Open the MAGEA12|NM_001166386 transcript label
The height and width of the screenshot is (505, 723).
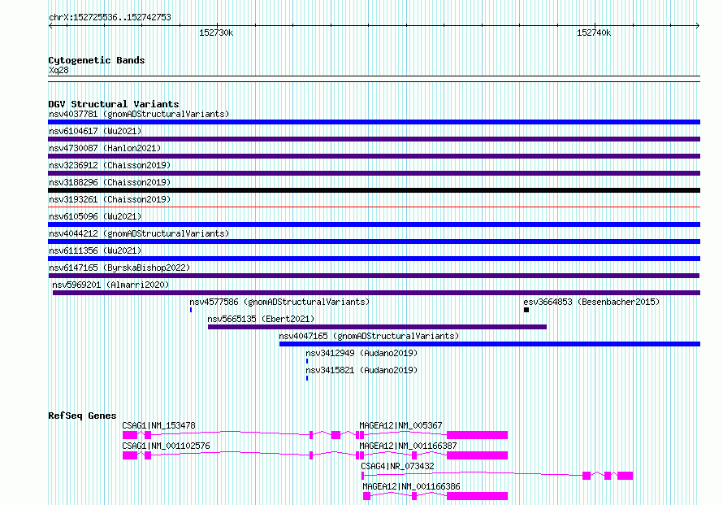click(411, 486)
